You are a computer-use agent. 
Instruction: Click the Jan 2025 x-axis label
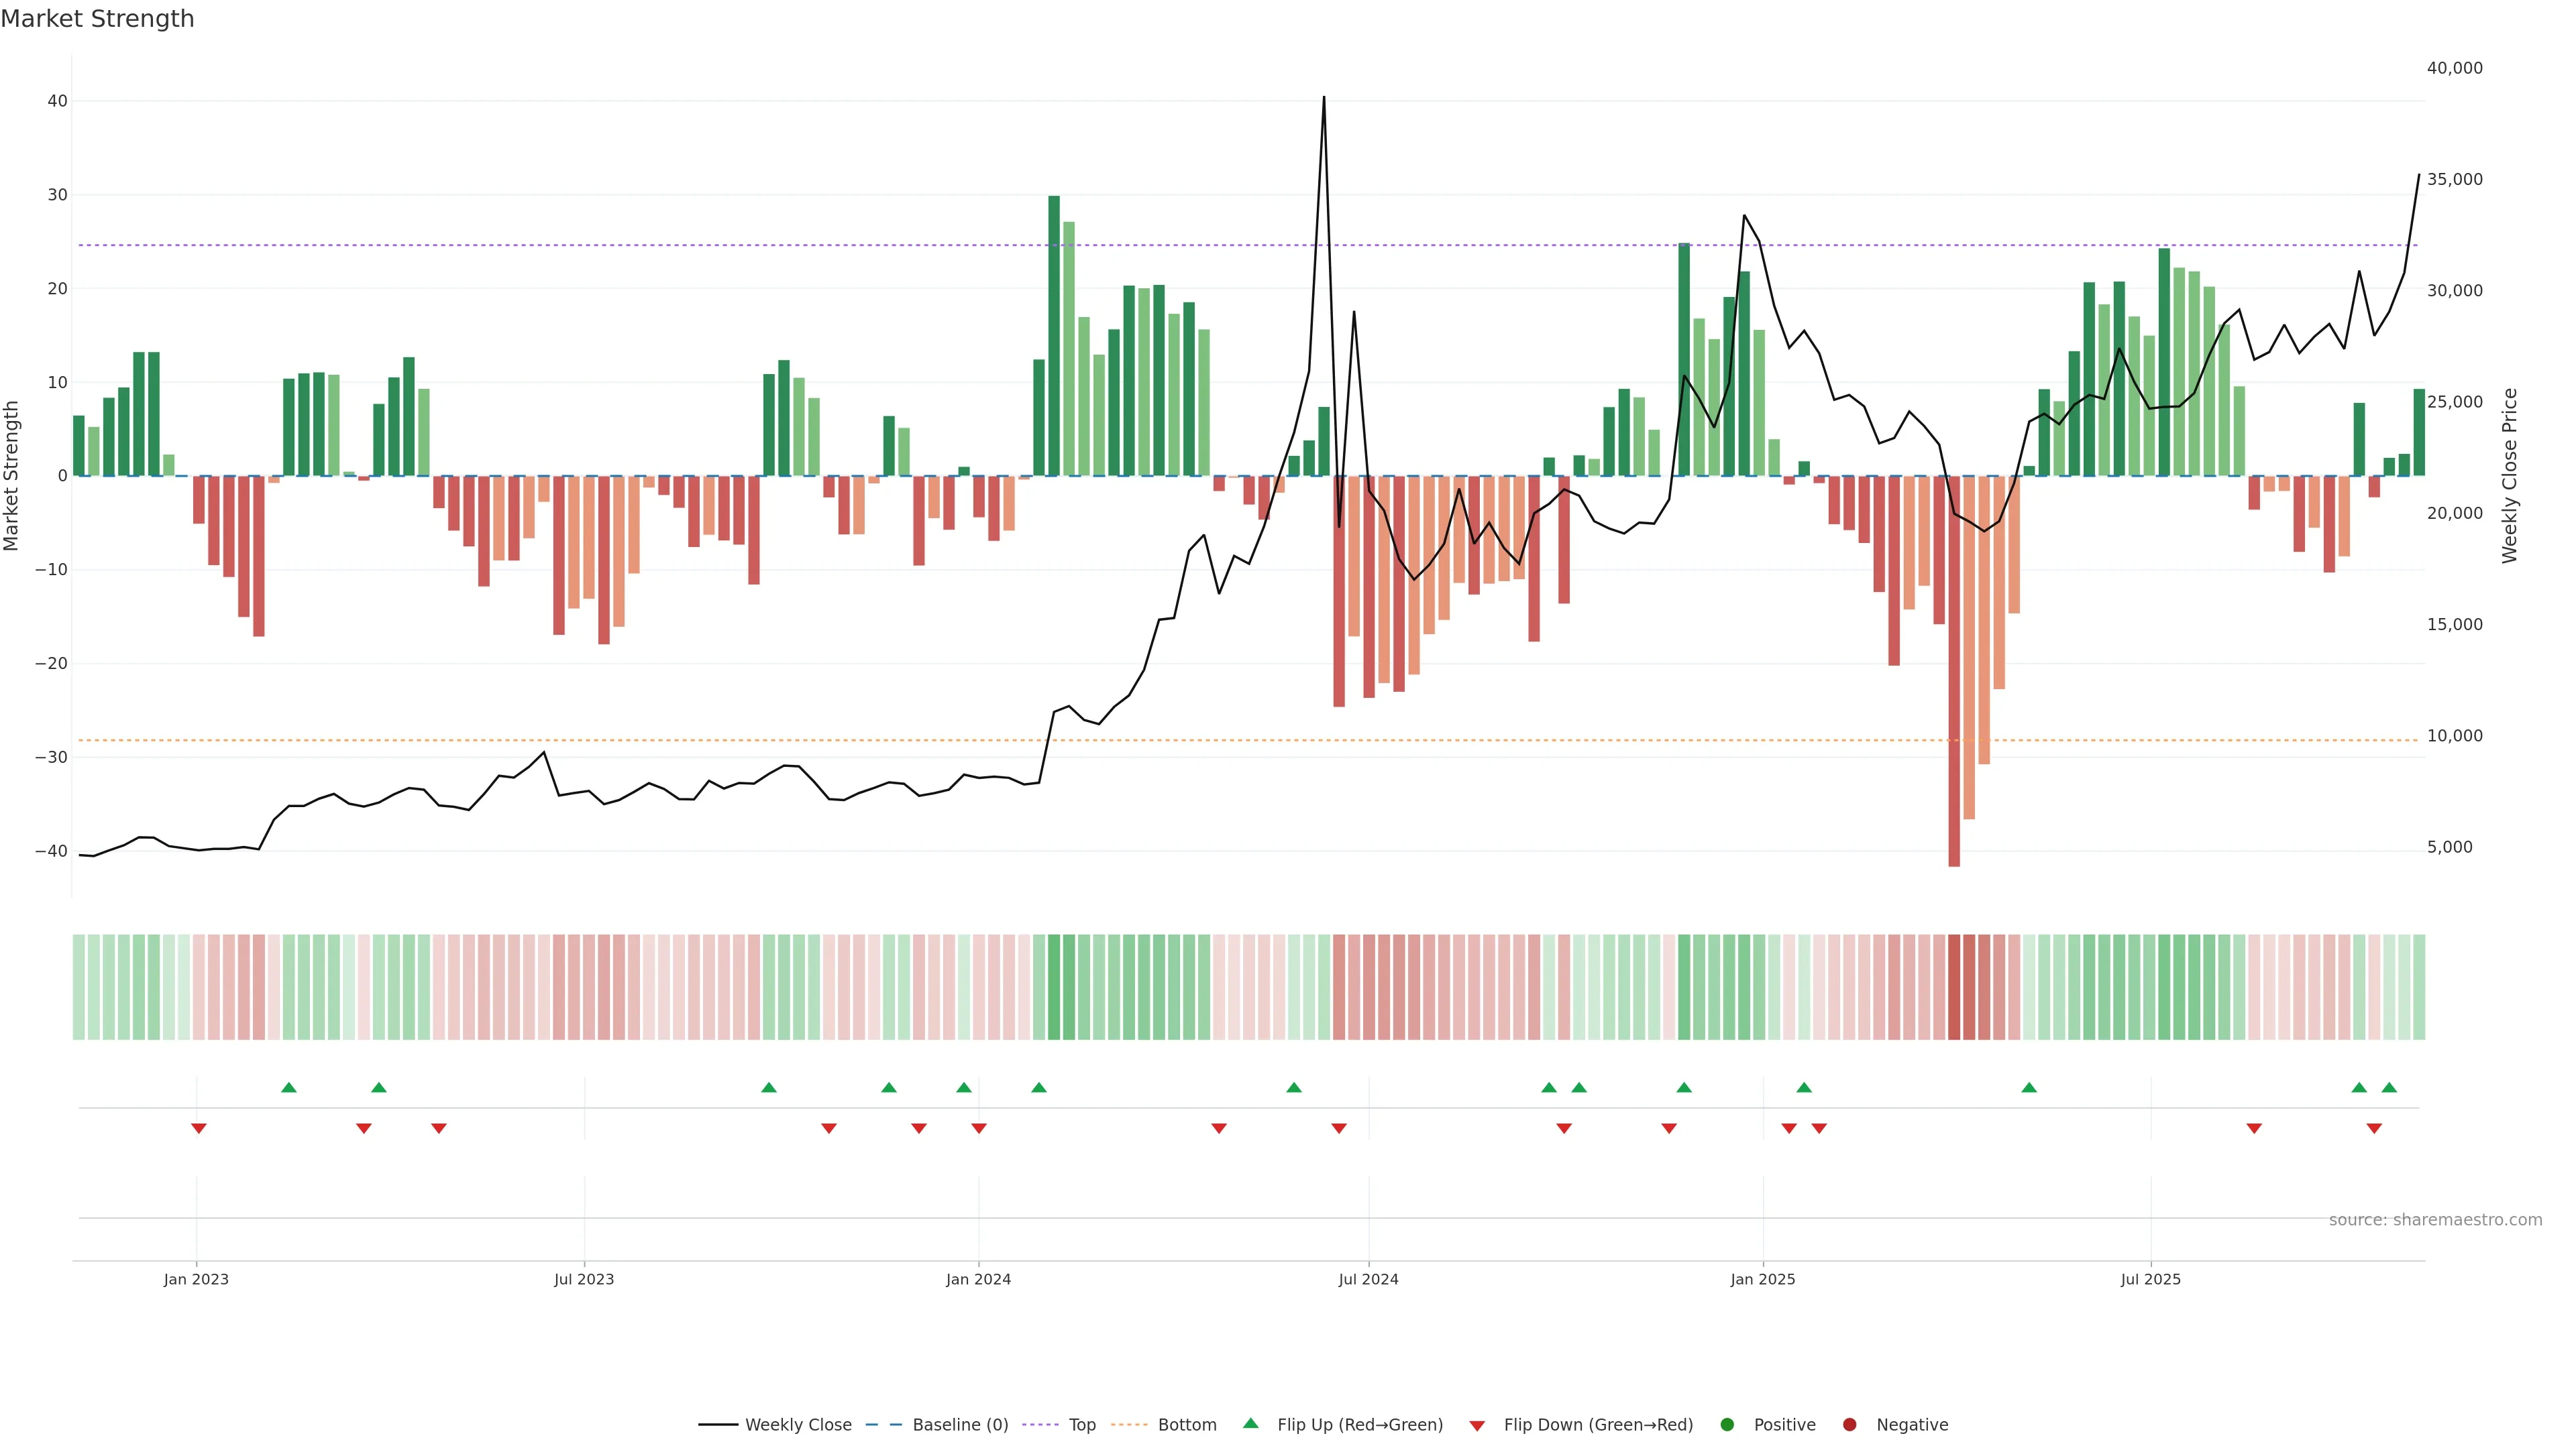pyautogui.click(x=1763, y=1279)
